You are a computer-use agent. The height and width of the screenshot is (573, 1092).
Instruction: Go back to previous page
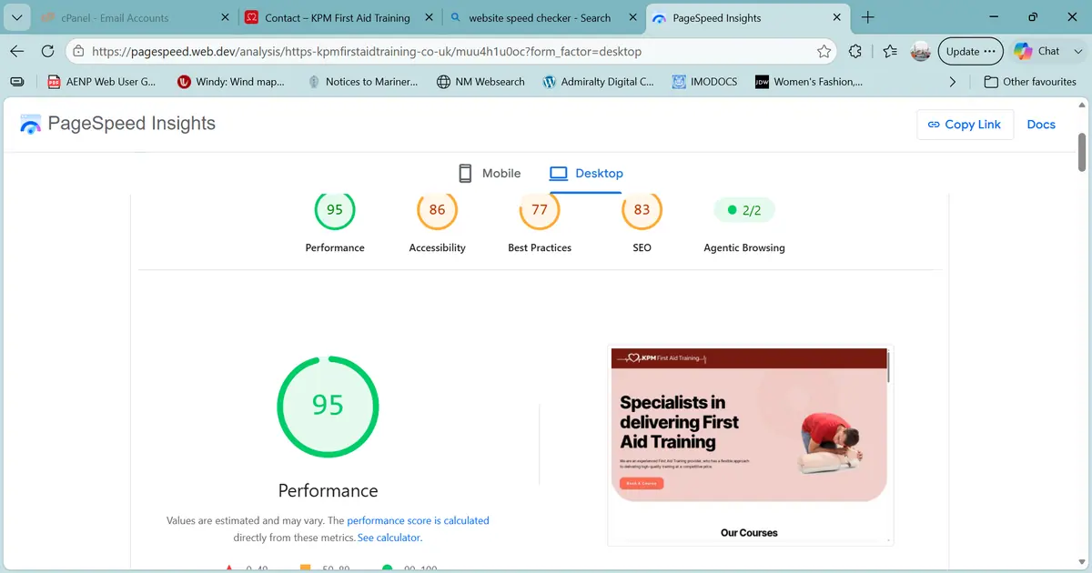[17, 52]
